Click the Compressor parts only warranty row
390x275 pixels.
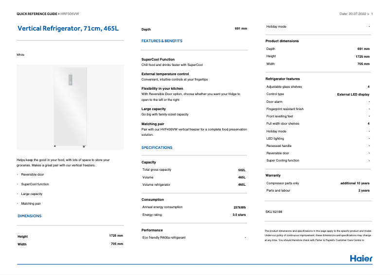pos(283,183)
